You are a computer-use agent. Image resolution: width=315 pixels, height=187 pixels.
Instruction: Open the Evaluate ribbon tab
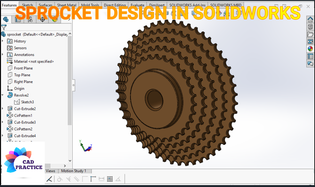(138, 5)
